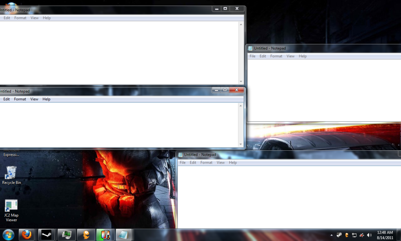Show hidden tray icons arrow
401x241 pixels.
[332, 235]
